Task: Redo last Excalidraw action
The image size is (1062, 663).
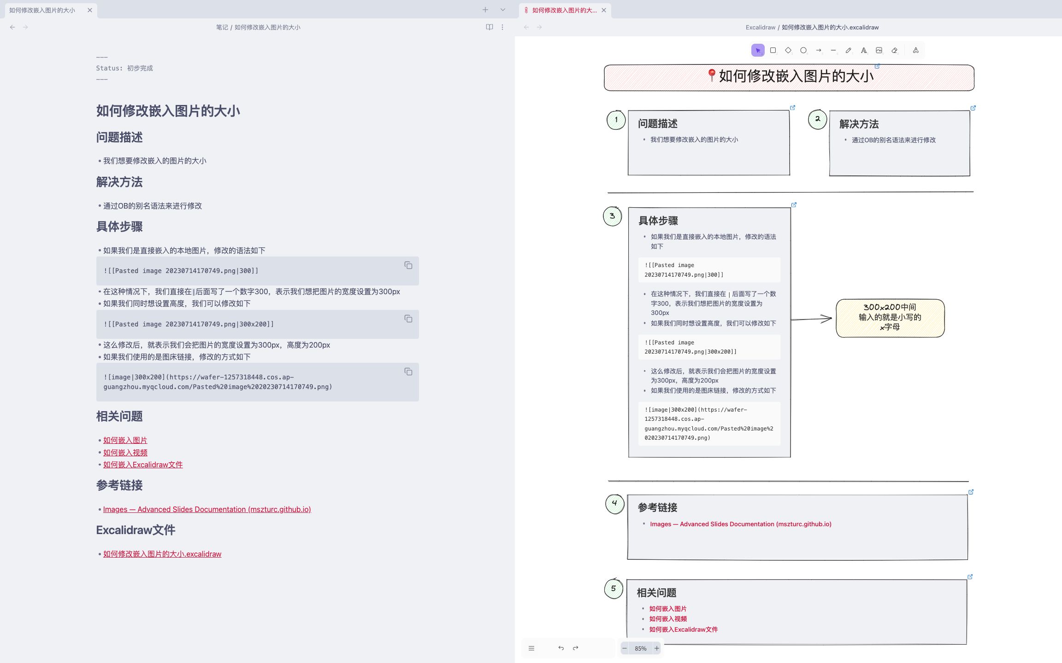Action: [576, 648]
